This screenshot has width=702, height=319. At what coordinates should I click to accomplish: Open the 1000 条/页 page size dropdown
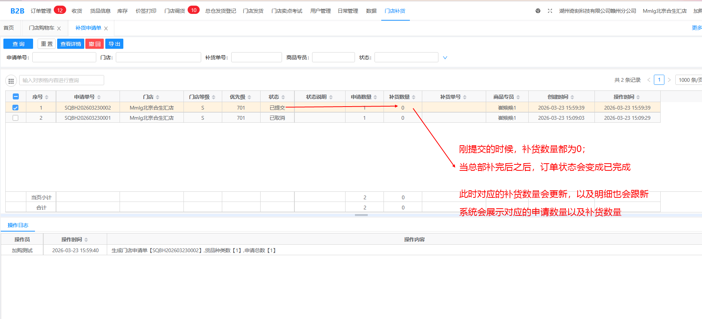point(689,80)
